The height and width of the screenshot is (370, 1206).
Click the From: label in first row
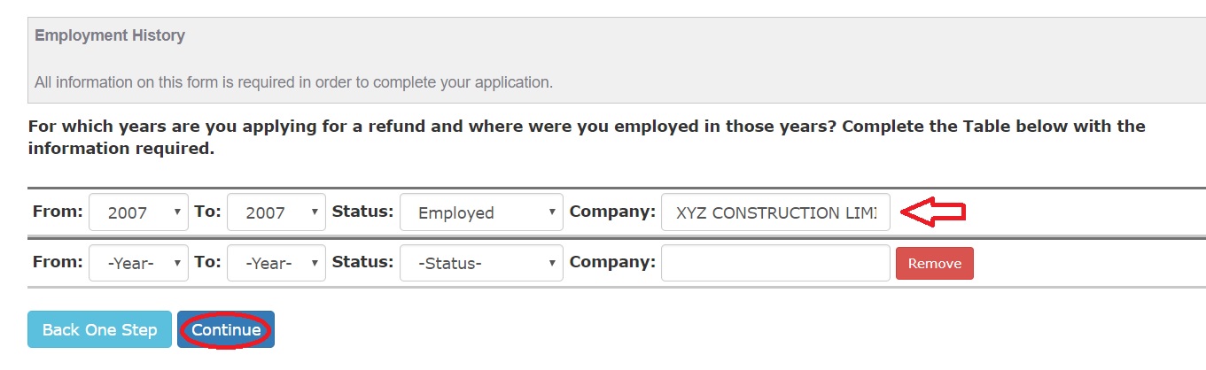(58, 212)
